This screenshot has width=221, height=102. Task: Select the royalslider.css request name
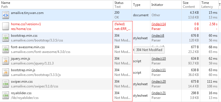point(21,93)
